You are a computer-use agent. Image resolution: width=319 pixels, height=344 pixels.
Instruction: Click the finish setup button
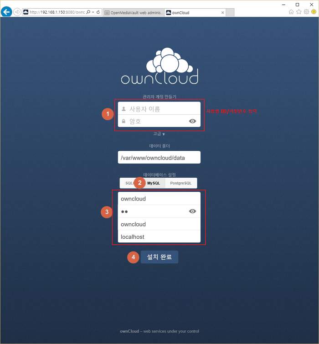pos(159,257)
